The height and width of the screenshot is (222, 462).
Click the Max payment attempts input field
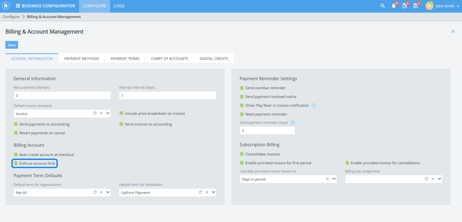[x=62, y=95]
